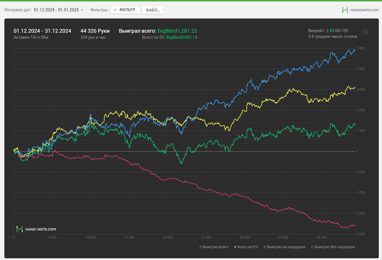Click the green Выиграл всего legend dot
Screen dimensions: 382x260
pos(200,247)
